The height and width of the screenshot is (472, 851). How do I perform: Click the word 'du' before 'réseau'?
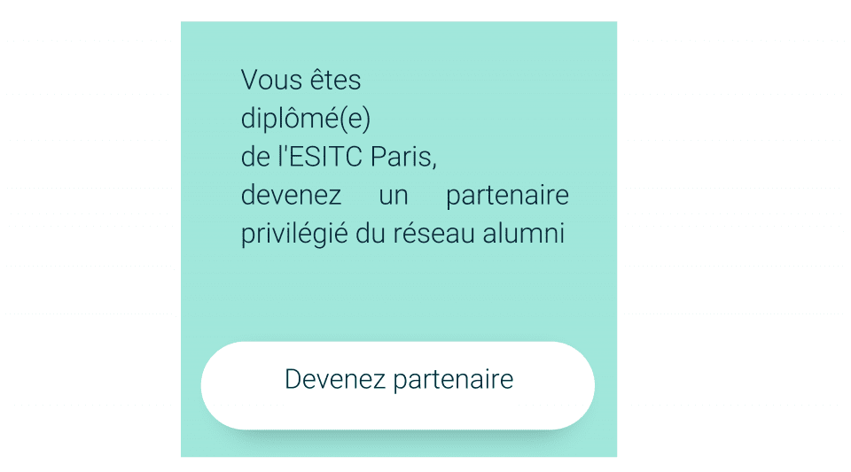coord(371,234)
